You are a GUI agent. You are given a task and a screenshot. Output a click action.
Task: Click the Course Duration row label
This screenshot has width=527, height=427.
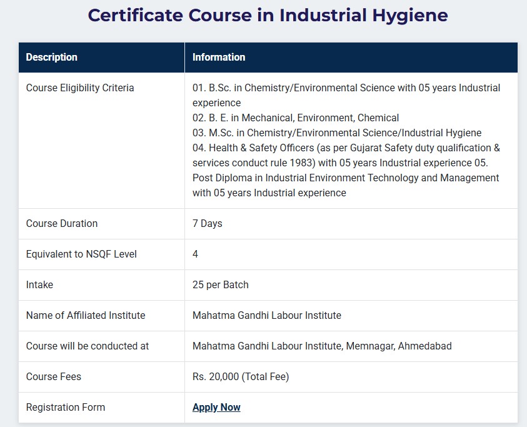coord(62,223)
